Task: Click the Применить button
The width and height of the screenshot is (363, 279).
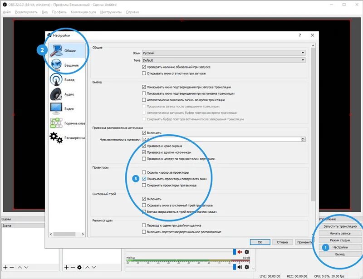Action: point(305,242)
